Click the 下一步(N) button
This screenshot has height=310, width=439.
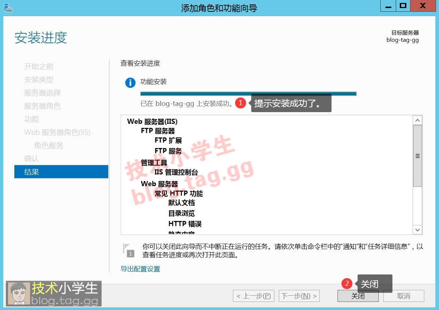(x=299, y=296)
